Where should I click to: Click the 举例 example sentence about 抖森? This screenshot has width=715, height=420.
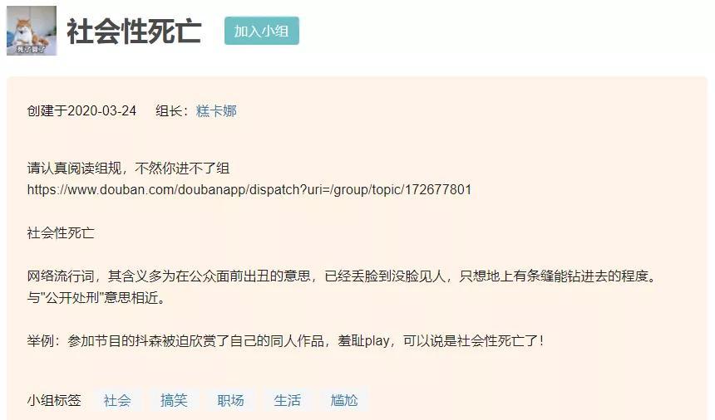(285, 341)
